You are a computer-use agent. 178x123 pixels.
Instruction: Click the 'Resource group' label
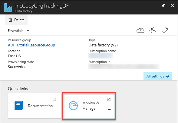click(x=19, y=40)
